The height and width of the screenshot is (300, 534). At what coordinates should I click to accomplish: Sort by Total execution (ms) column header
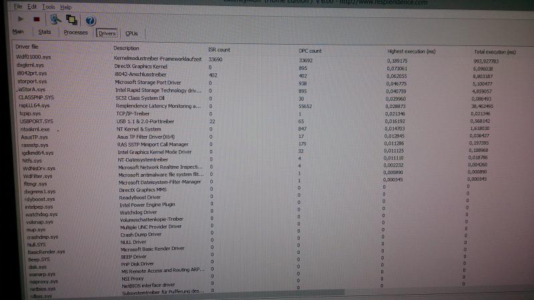pyautogui.click(x=495, y=52)
